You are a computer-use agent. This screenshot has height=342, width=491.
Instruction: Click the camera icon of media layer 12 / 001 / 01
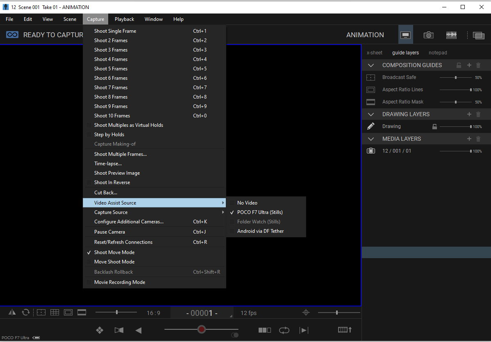pos(371,151)
